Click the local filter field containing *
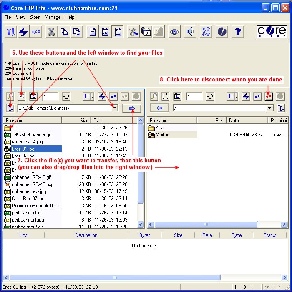This screenshot has height=292, width=292. (50, 96)
